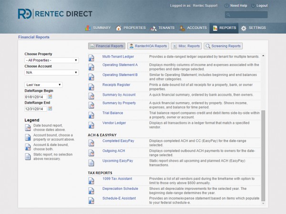
Task: Open calendar picker for DateRange End
Action: coord(50,108)
